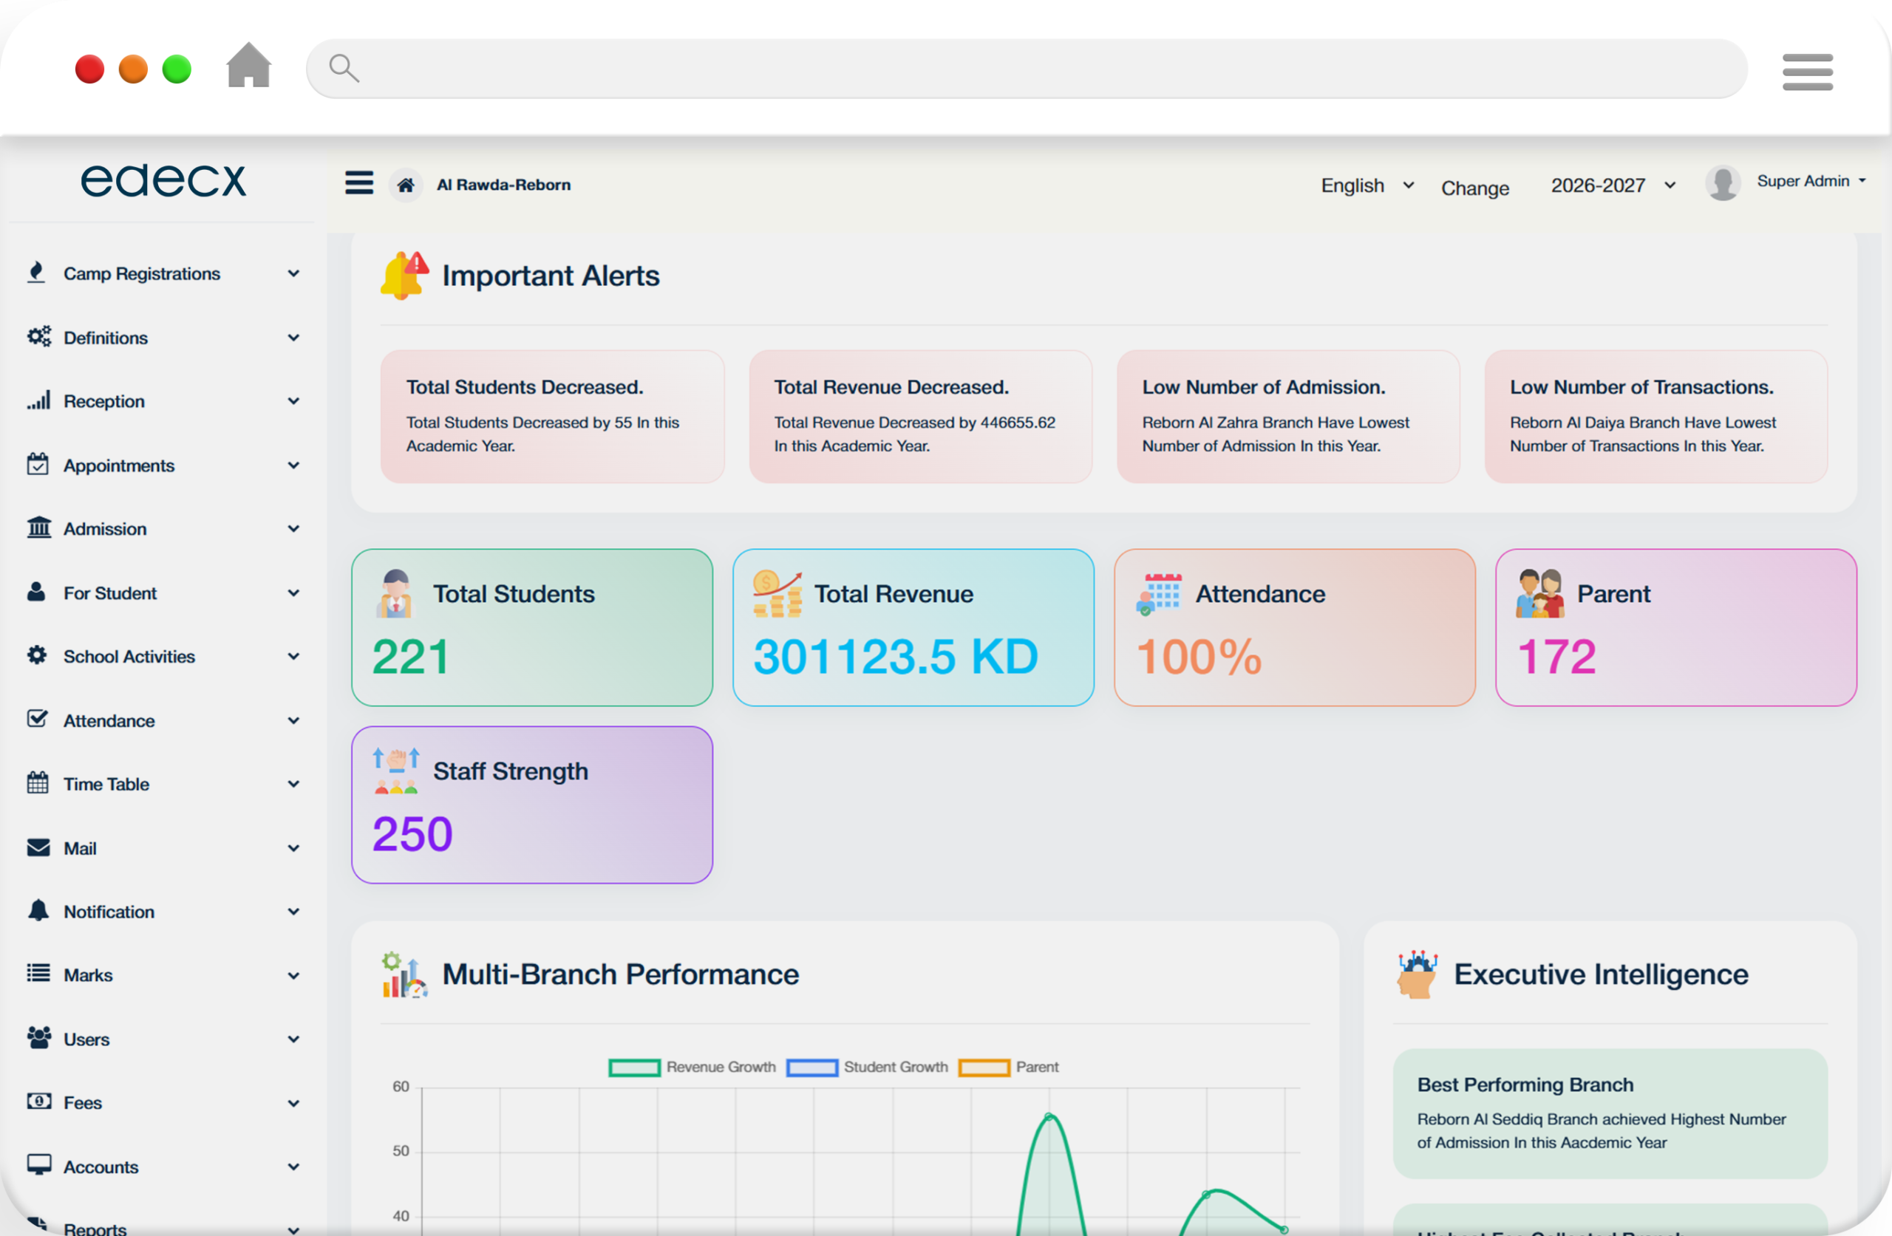1892x1236 pixels.
Task: Open the Attendance 100% card
Action: tap(1294, 627)
